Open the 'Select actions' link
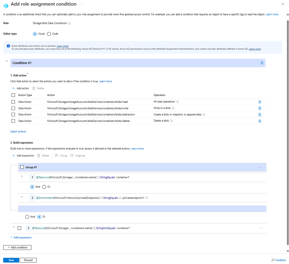 tap(18, 131)
